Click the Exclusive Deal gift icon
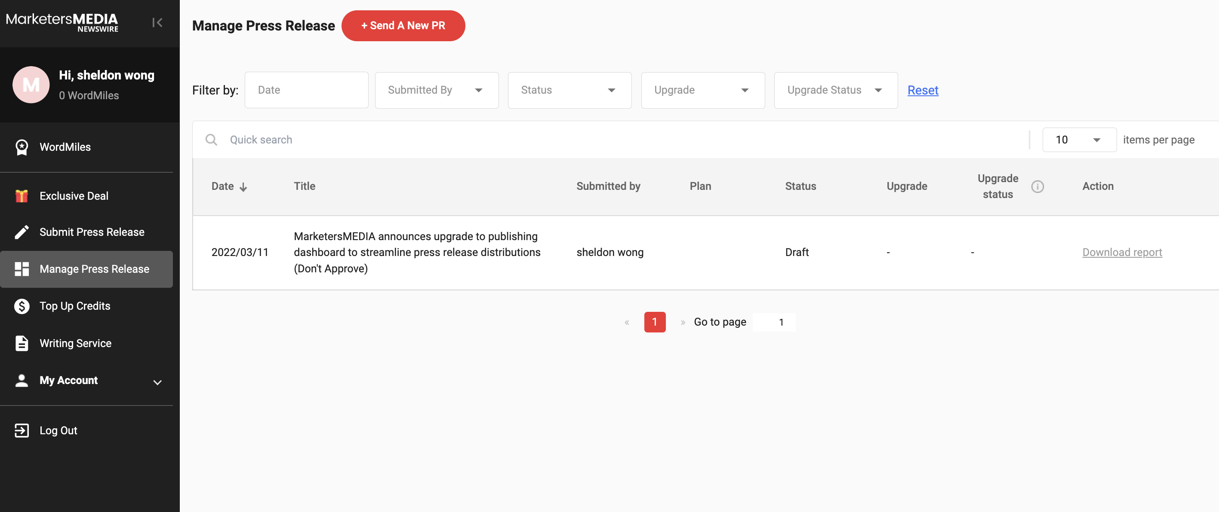This screenshot has height=512, width=1219. click(x=22, y=196)
